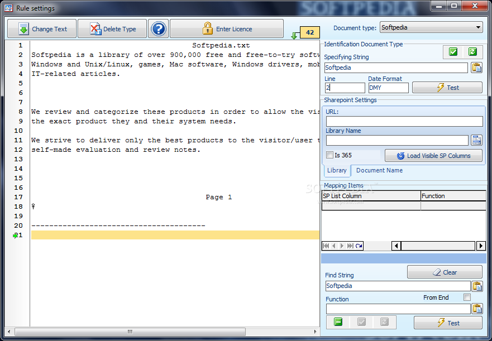Click the Clear button
The height and width of the screenshot is (341, 492).
(445, 272)
